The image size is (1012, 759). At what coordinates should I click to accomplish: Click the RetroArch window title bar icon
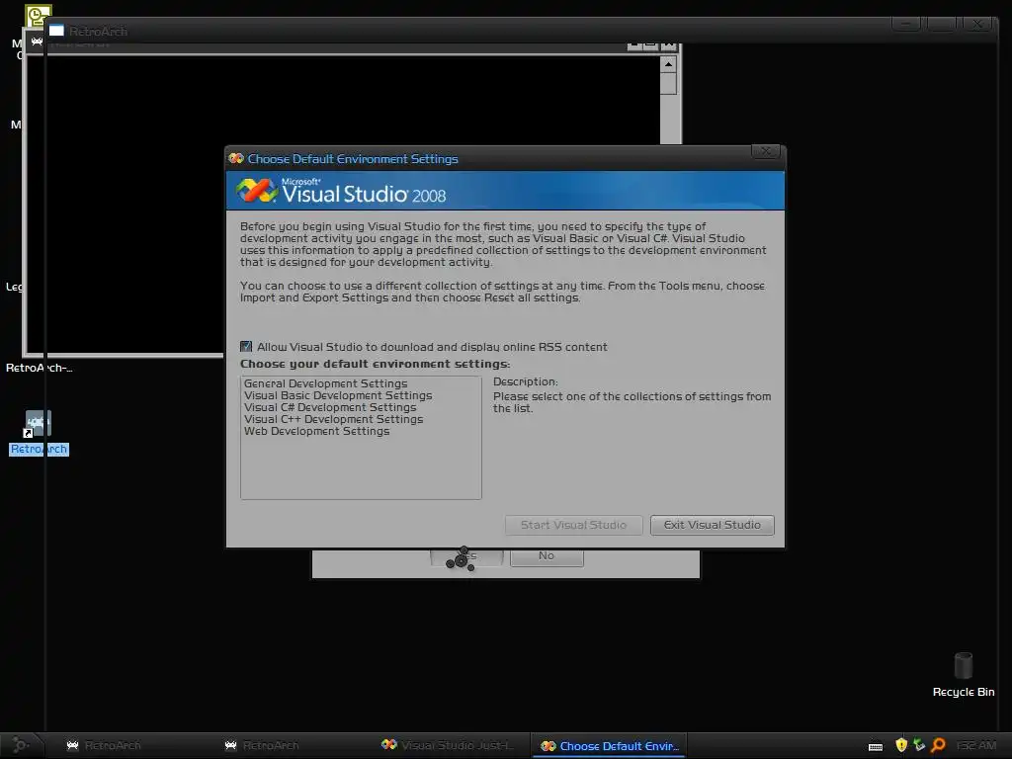56,31
